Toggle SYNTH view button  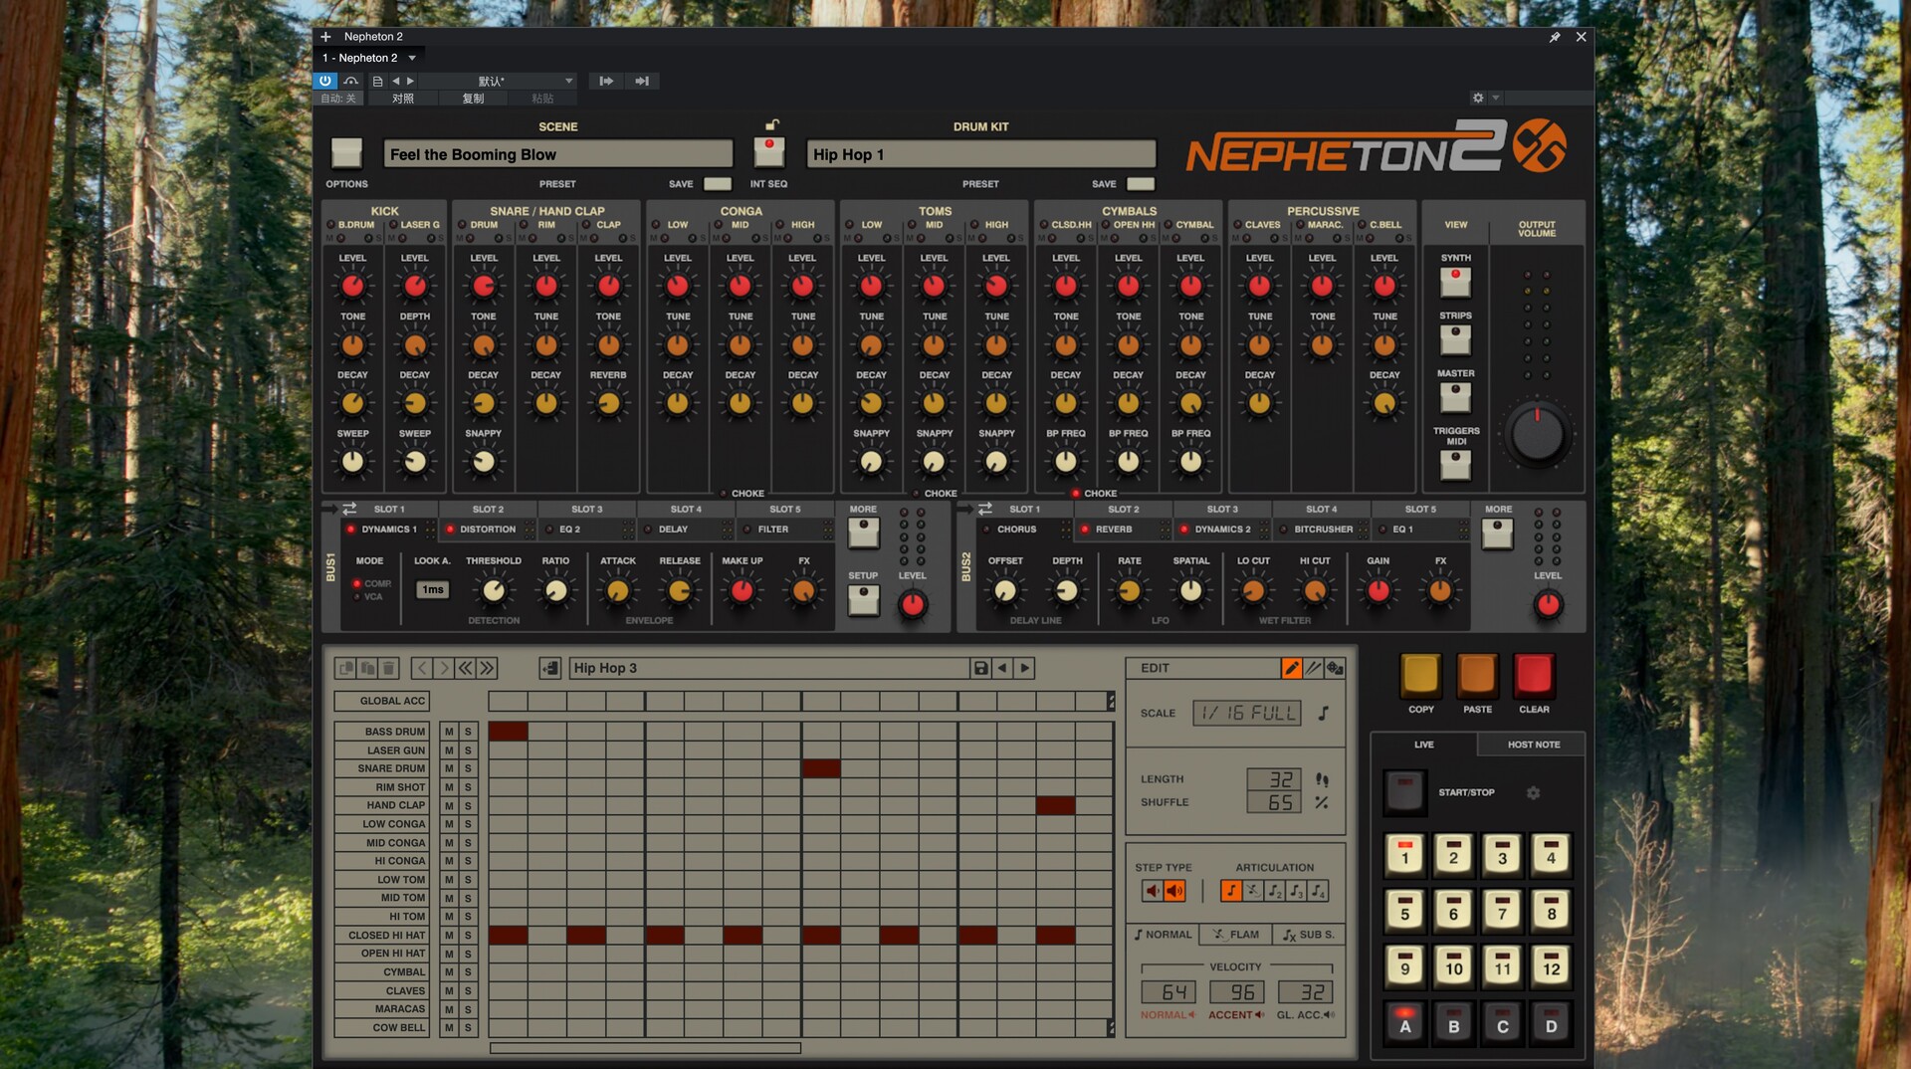point(1455,282)
